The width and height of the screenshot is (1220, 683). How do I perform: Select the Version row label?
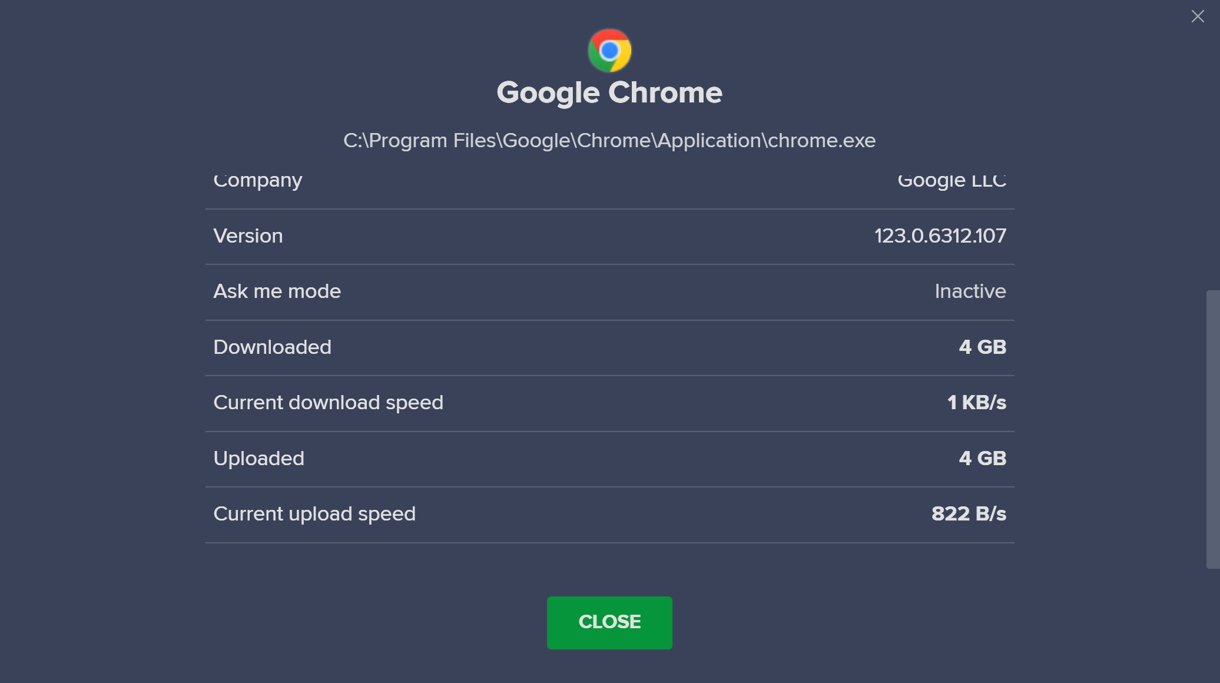coord(248,236)
